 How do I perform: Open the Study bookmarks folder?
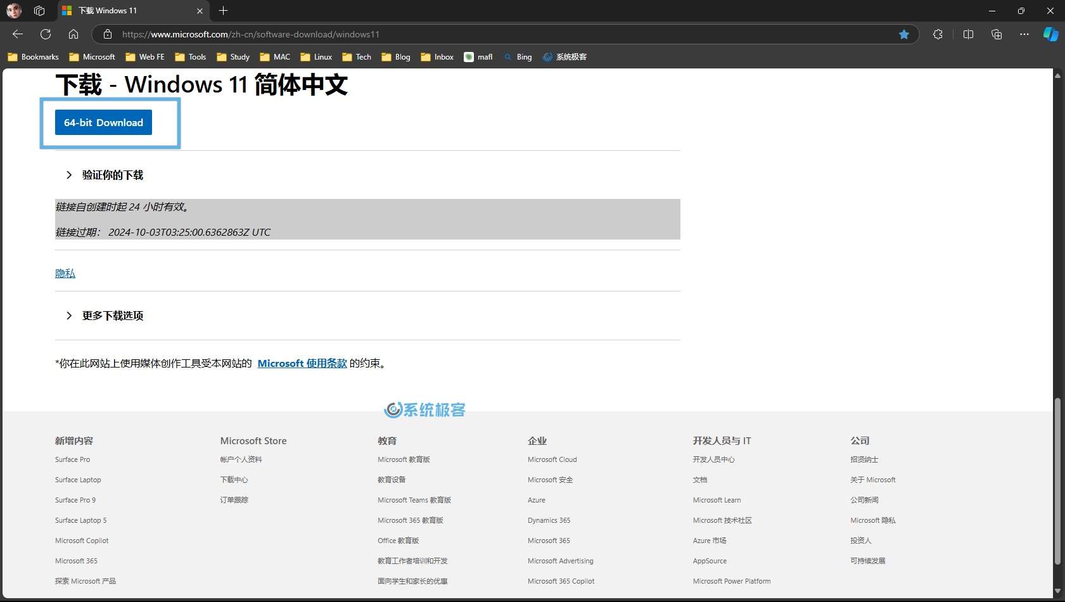click(233, 57)
